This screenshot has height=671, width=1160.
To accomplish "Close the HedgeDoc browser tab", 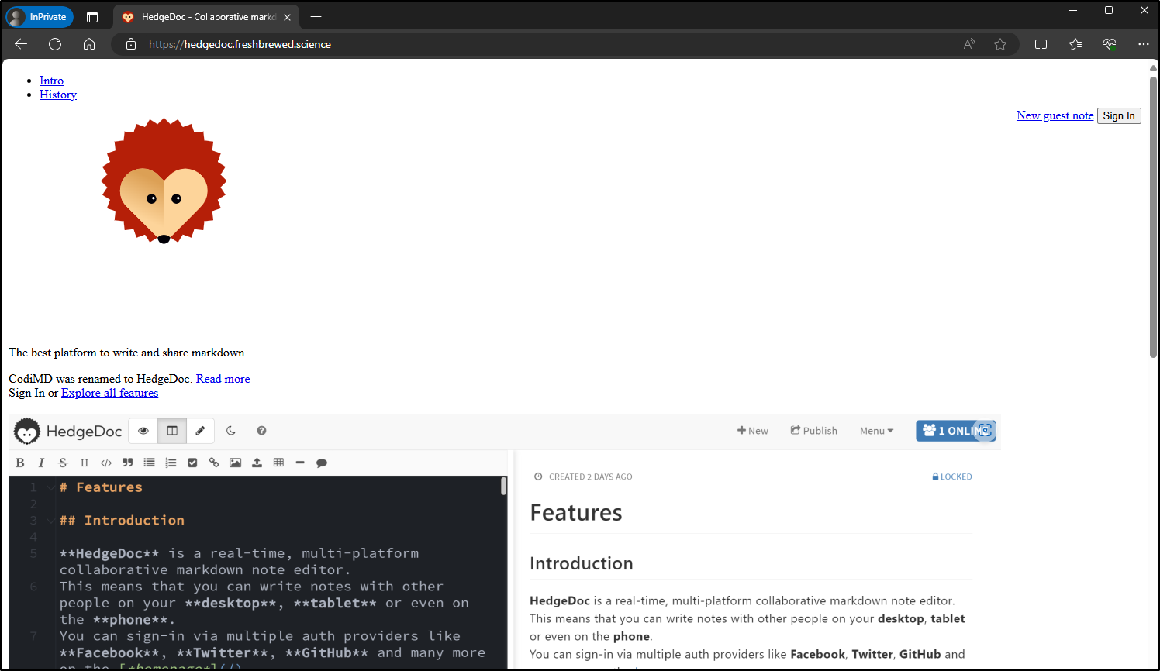I will pyautogui.click(x=287, y=17).
